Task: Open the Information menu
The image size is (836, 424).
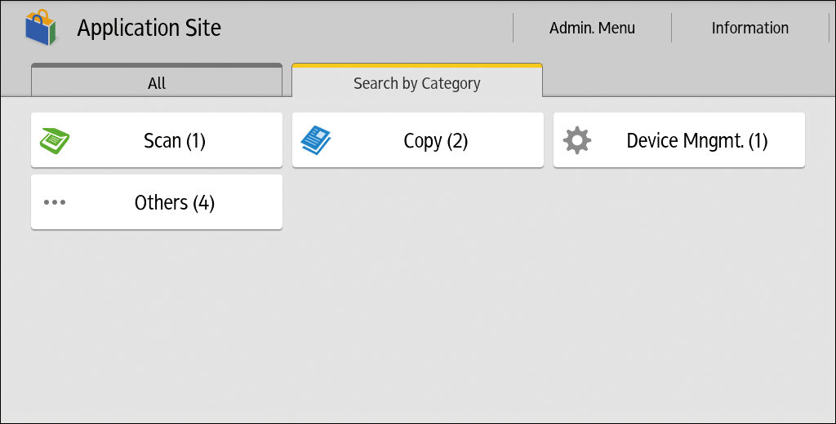Action: [749, 28]
